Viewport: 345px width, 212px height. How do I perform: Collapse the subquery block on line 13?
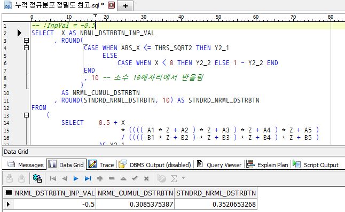26,115
